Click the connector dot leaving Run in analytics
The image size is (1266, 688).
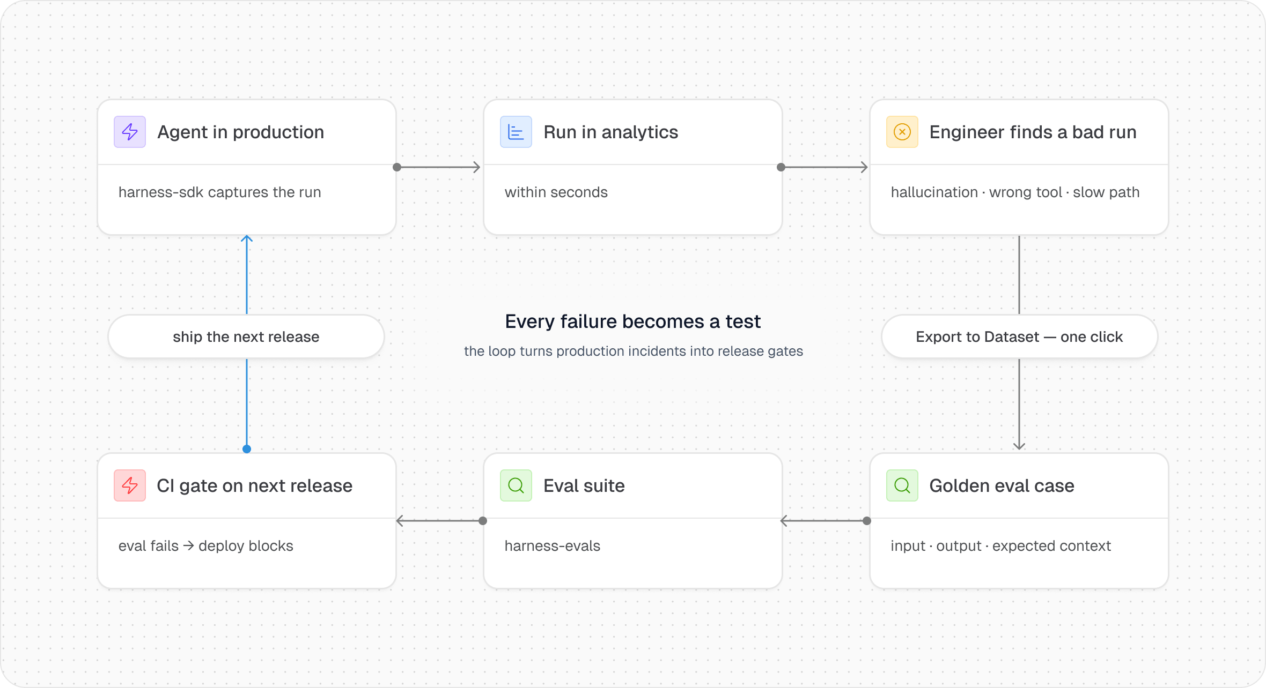coord(781,167)
